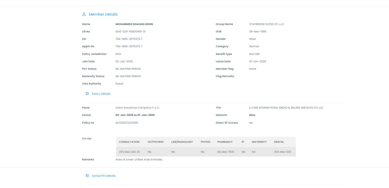Click the TPA value E CARE INTERNATIONAL
The width and height of the screenshot is (389, 188).
coord(286,108)
